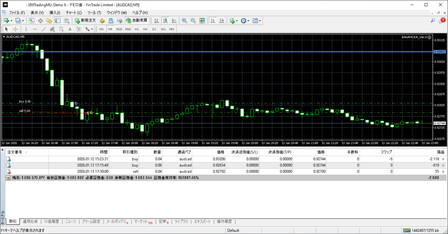The height and width of the screenshot is (234, 448).
Task: Draw a vertical line tool
Action: (25, 29)
